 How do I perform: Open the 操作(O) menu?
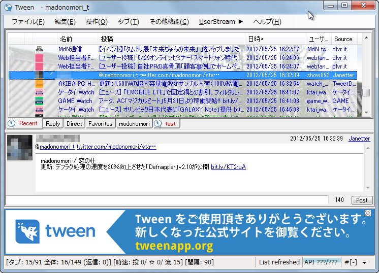(97, 22)
